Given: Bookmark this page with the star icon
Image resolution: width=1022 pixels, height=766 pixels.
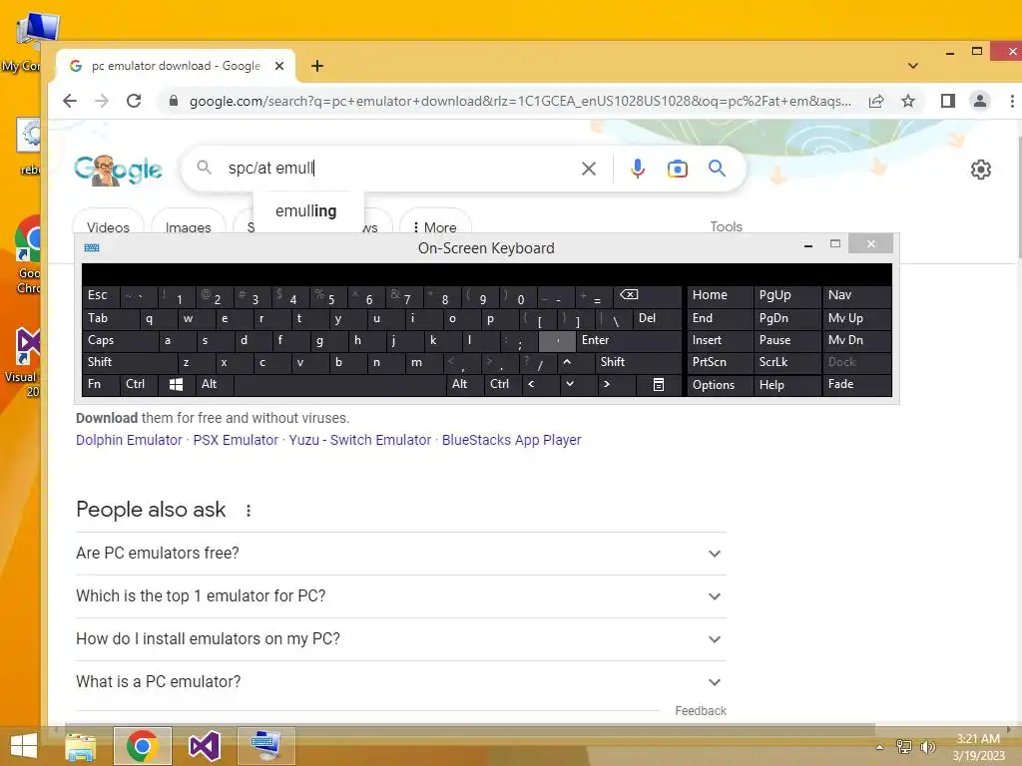Looking at the screenshot, I should [x=908, y=101].
